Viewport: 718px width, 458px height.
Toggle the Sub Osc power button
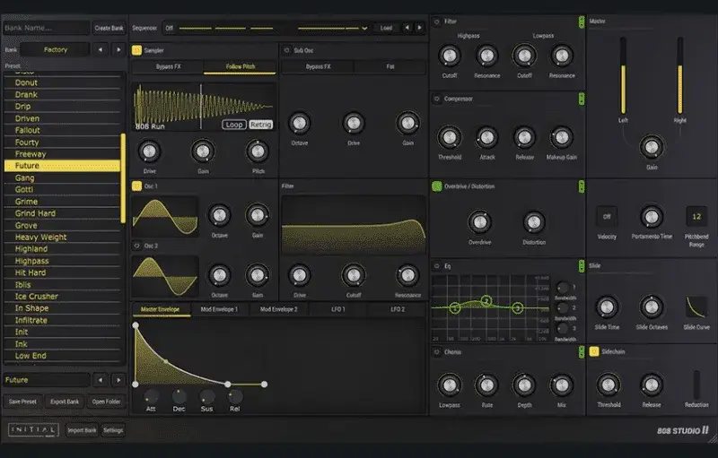click(287, 50)
